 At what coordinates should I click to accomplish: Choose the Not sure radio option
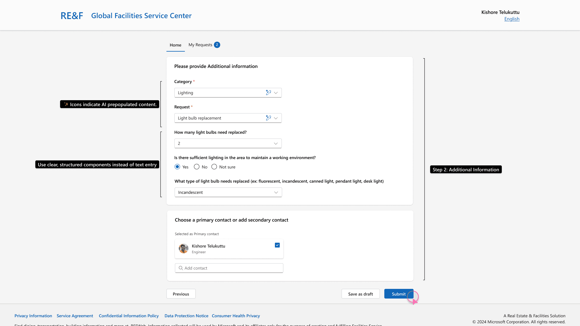point(214,167)
